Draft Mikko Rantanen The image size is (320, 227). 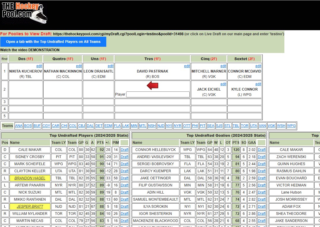124,199
